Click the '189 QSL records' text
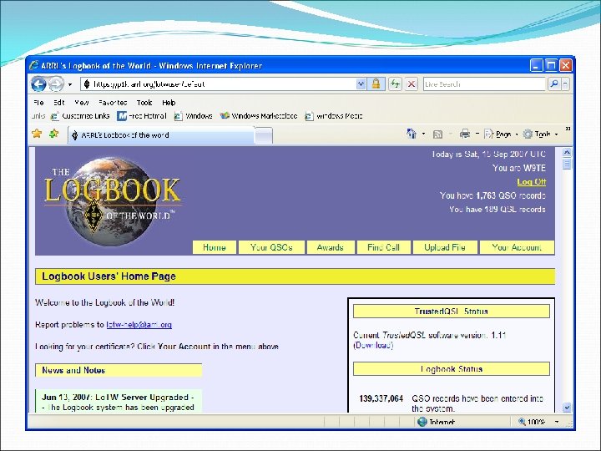Screen dimensions: 601x451 [515, 210]
